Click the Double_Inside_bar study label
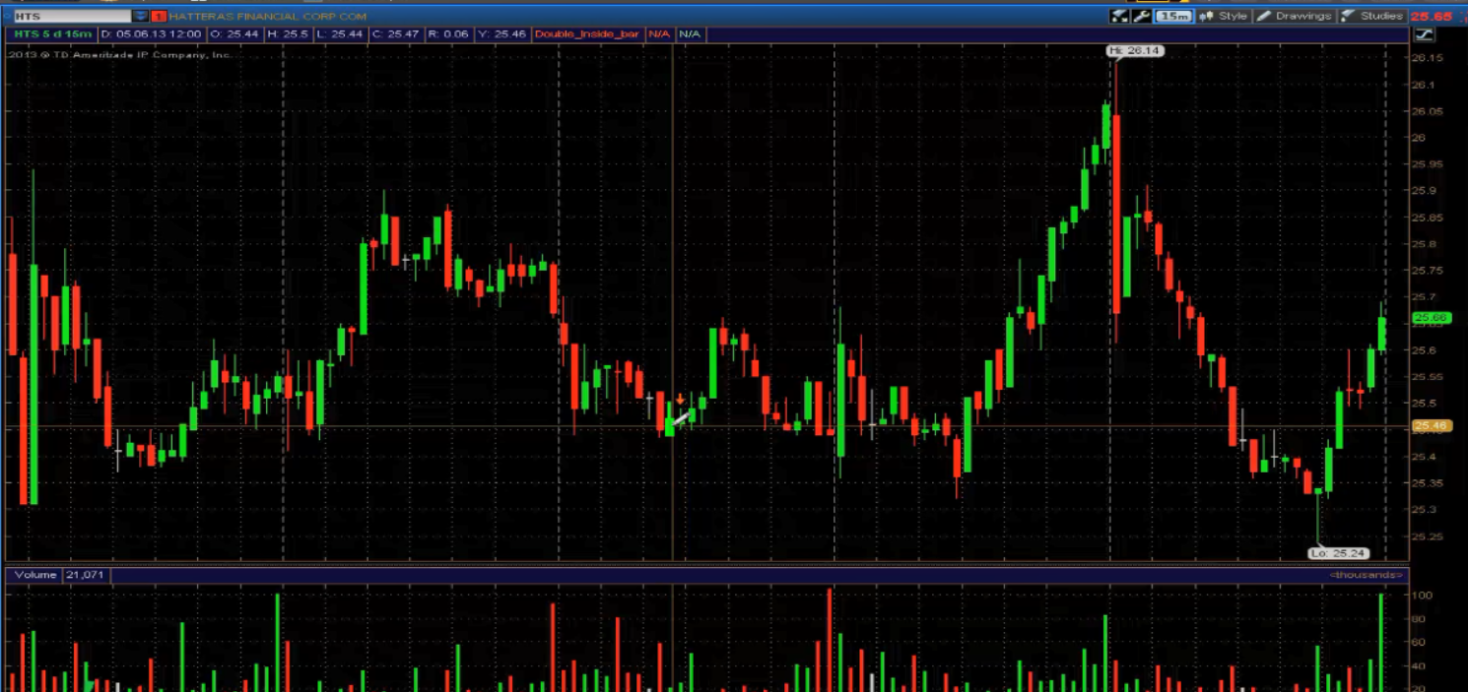The image size is (1468, 692). (x=587, y=34)
